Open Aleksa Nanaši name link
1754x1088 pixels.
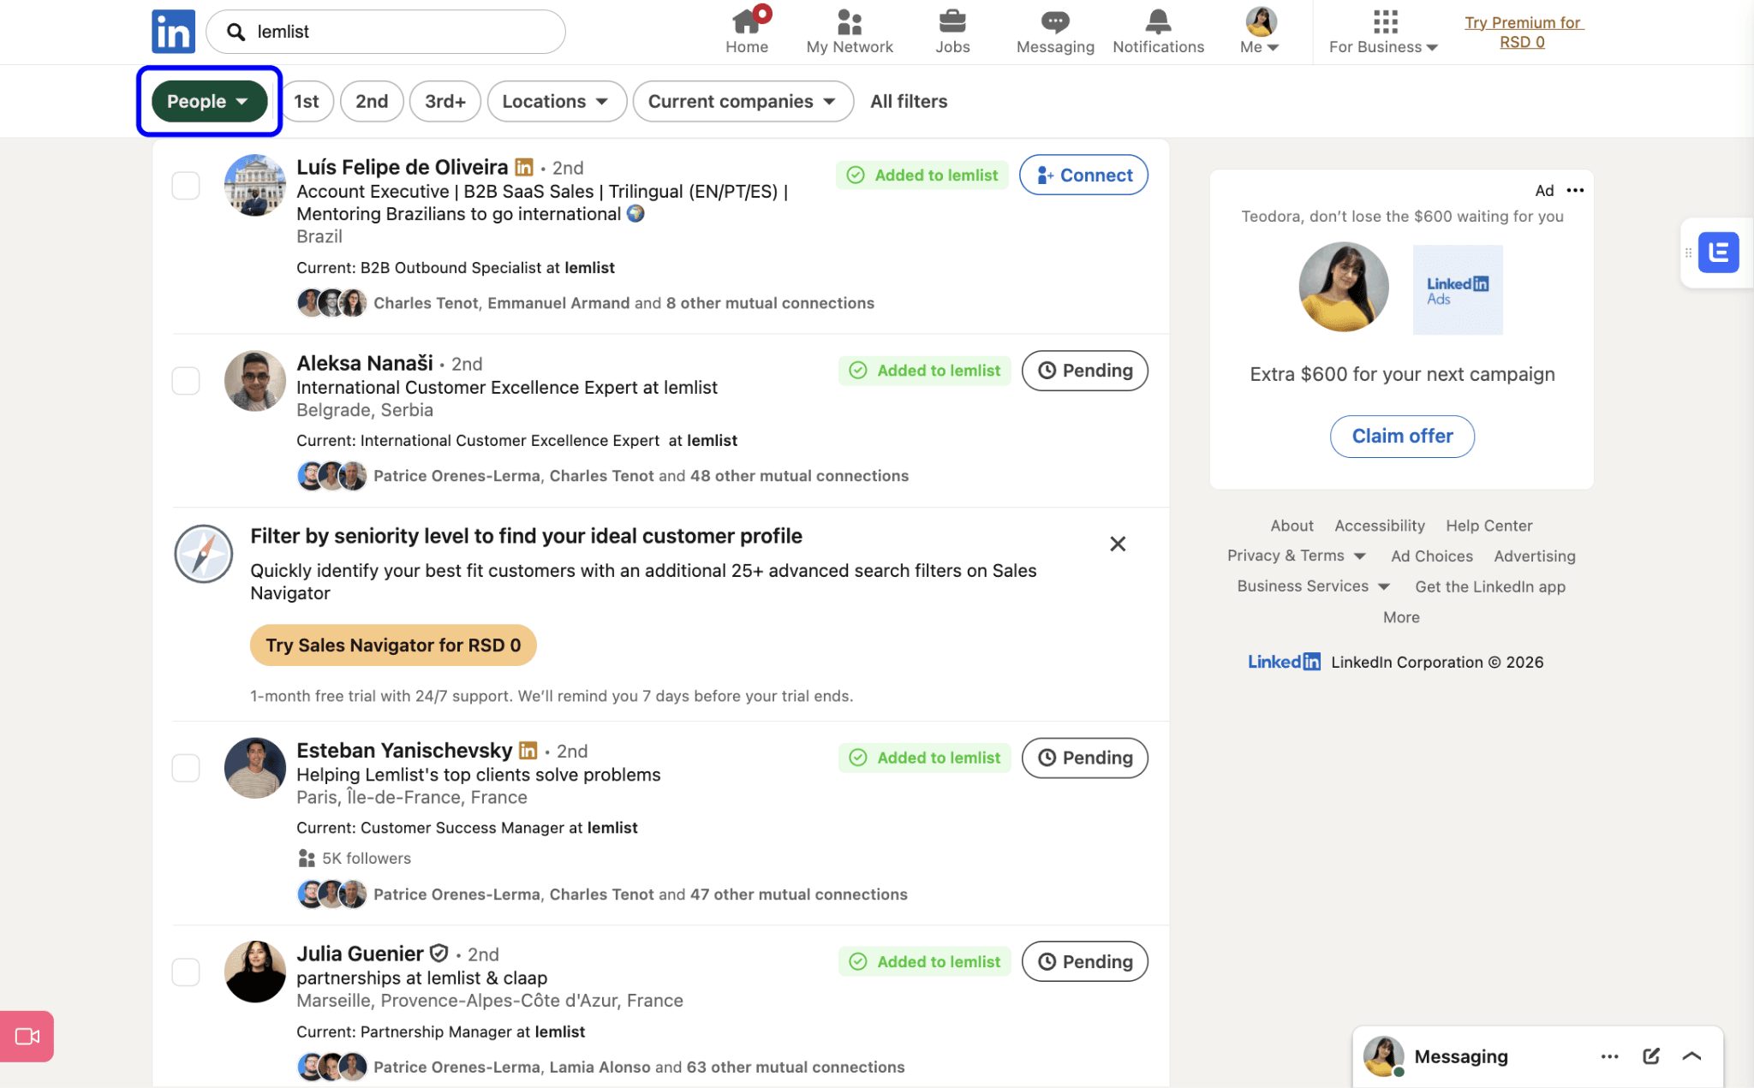tap(365, 362)
